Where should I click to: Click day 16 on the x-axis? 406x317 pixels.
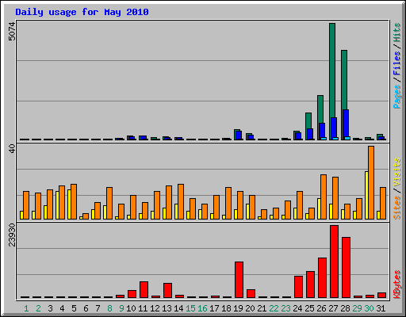tap(202, 308)
